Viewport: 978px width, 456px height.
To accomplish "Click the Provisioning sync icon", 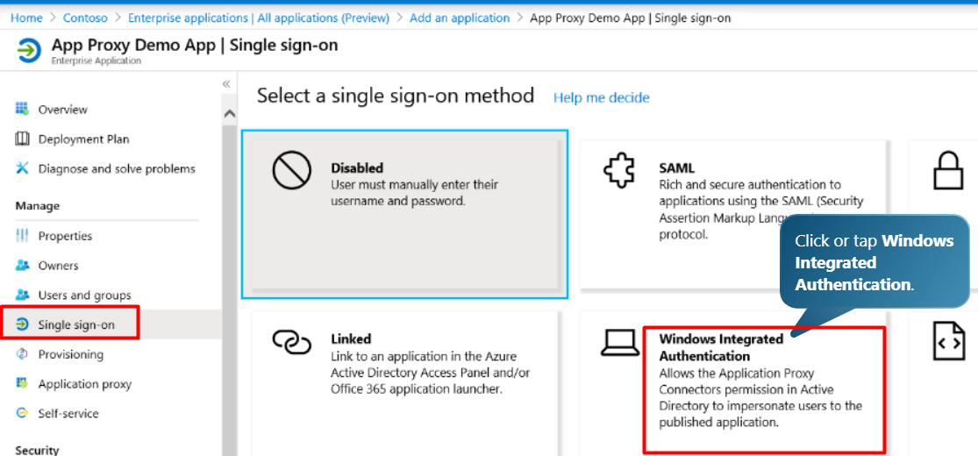I will 23,353.
